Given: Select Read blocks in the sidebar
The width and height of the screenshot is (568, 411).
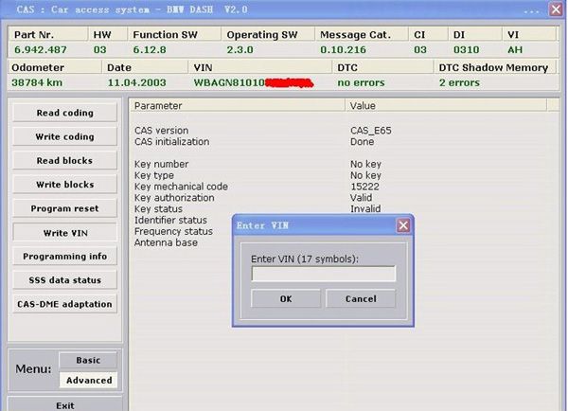Looking at the screenshot, I should click(x=64, y=161).
